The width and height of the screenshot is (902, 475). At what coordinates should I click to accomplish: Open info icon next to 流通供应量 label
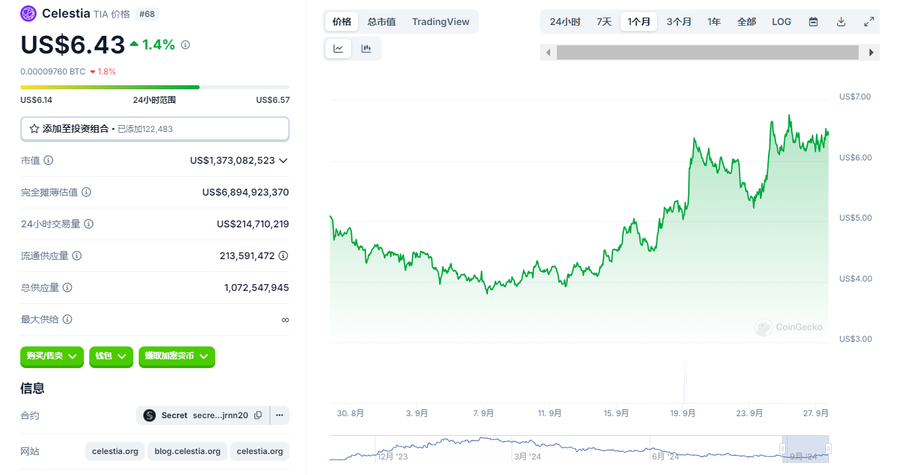click(x=77, y=256)
